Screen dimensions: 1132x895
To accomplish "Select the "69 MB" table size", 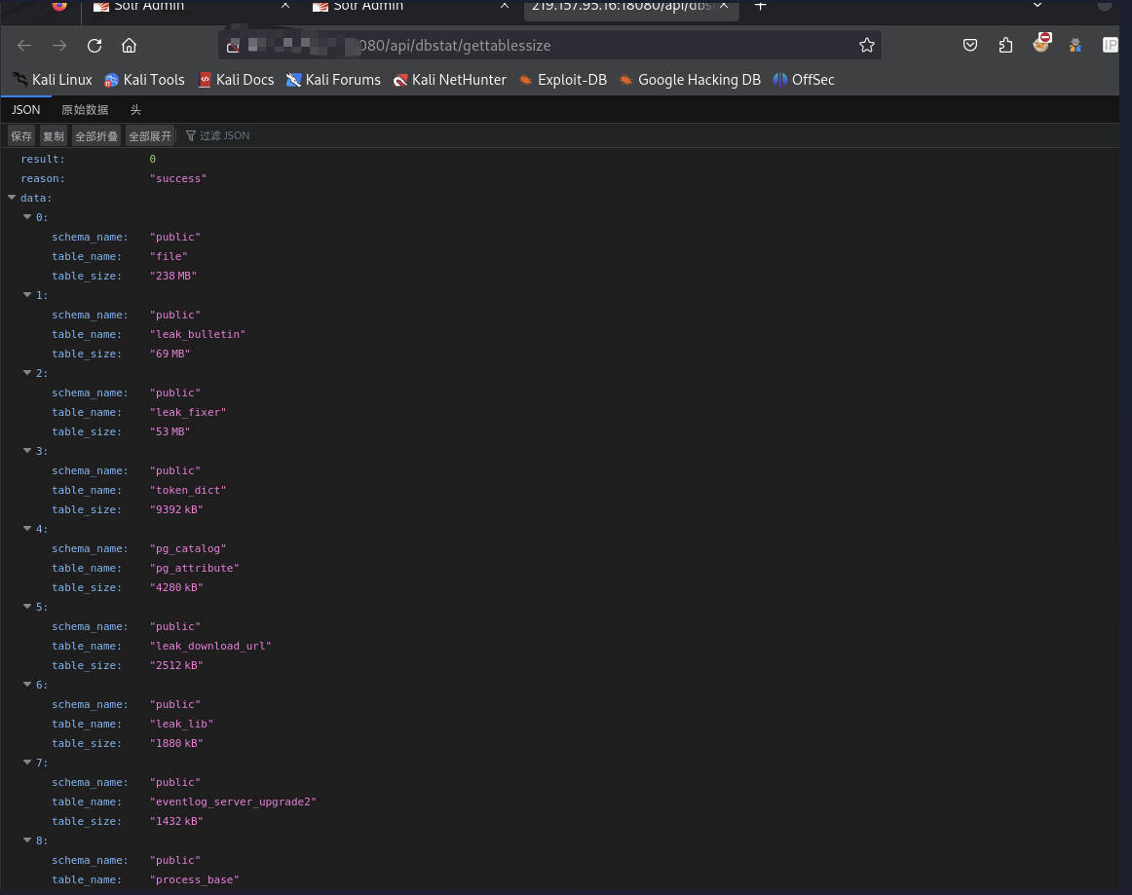I will coord(170,354).
